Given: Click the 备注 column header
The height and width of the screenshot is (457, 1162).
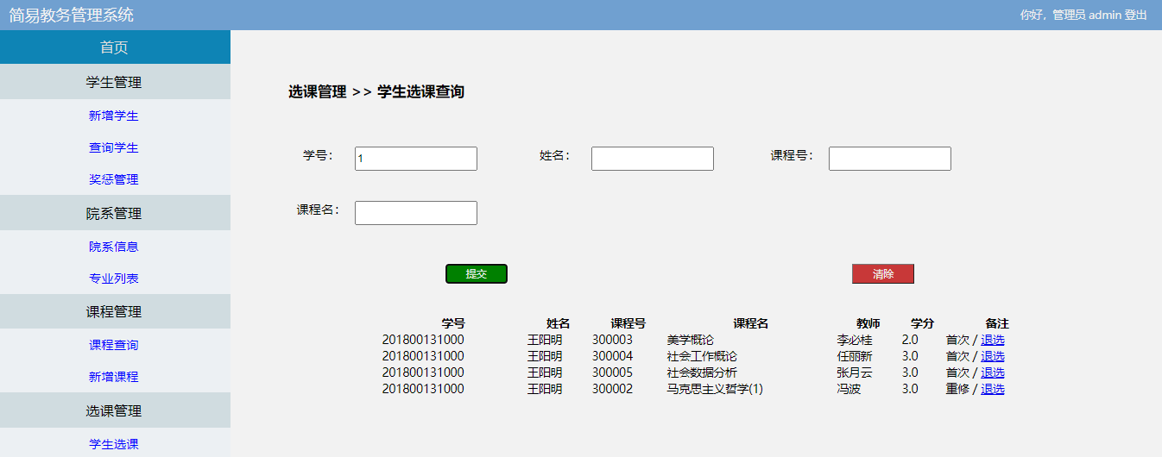Looking at the screenshot, I should point(997,323).
